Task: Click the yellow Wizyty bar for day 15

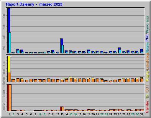Action: (x=70, y=78)
